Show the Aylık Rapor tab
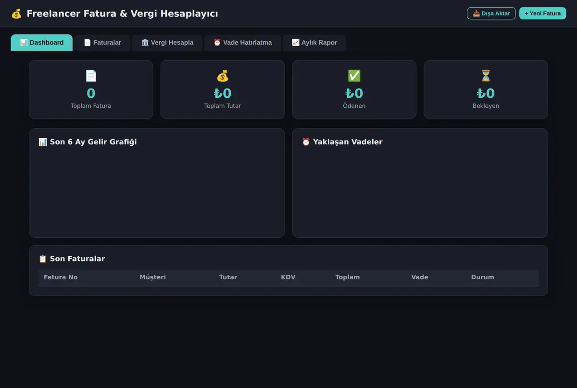Image resolution: width=577 pixels, height=388 pixels. [x=314, y=42]
